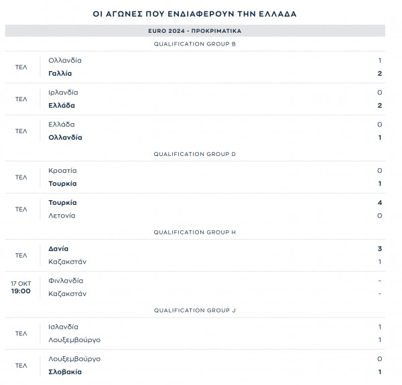
Task: Open the Qualification Group D header
Action: click(195, 154)
